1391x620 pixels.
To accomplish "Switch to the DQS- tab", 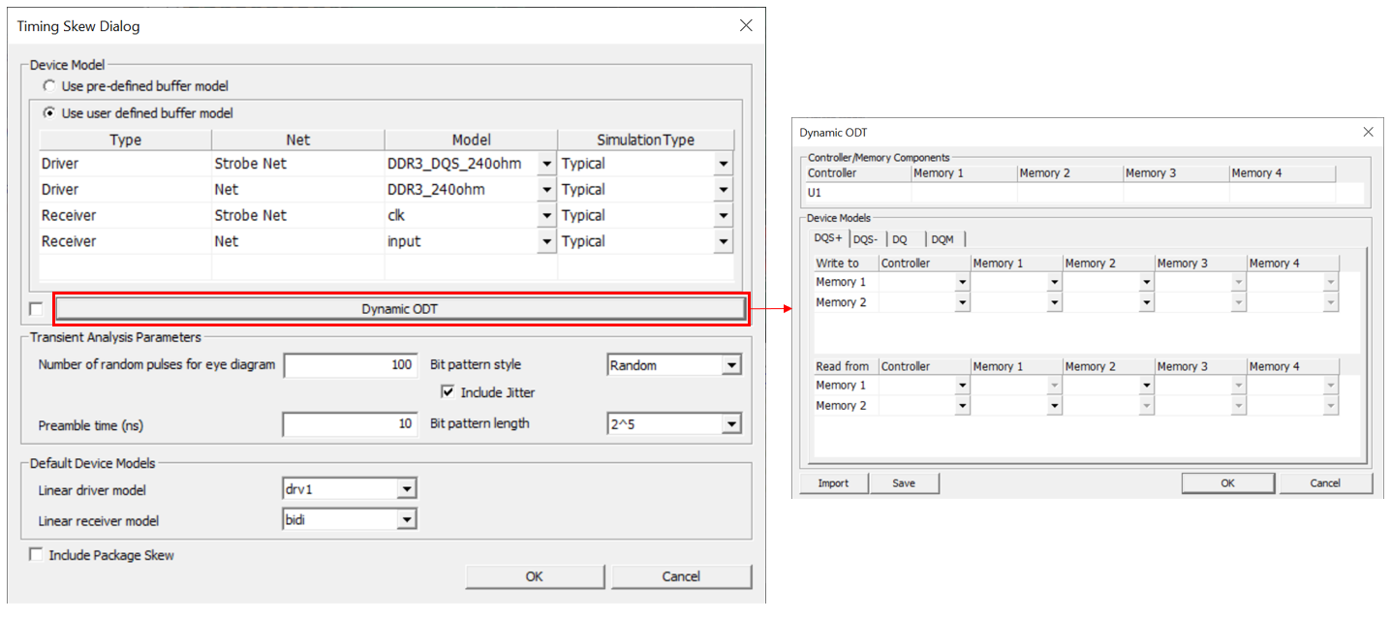I will (x=867, y=239).
